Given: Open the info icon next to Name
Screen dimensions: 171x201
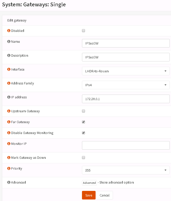Looking at the screenshot, I should coord(9,41).
